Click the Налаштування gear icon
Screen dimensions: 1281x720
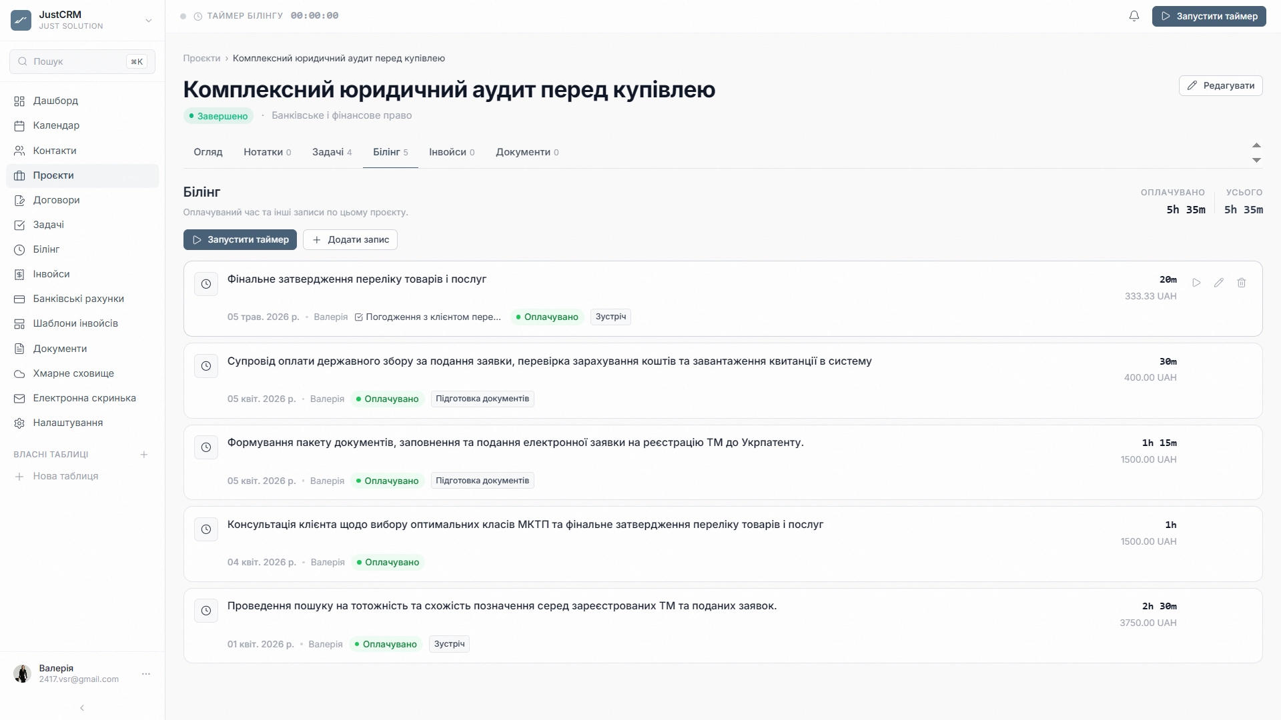(x=19, y=423)
